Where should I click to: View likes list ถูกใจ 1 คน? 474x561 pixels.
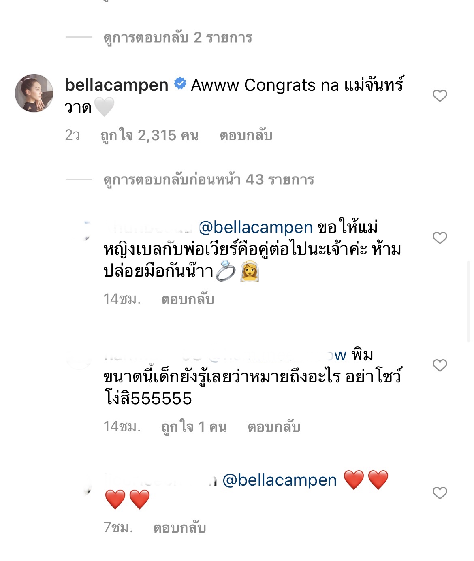(194, 427)
